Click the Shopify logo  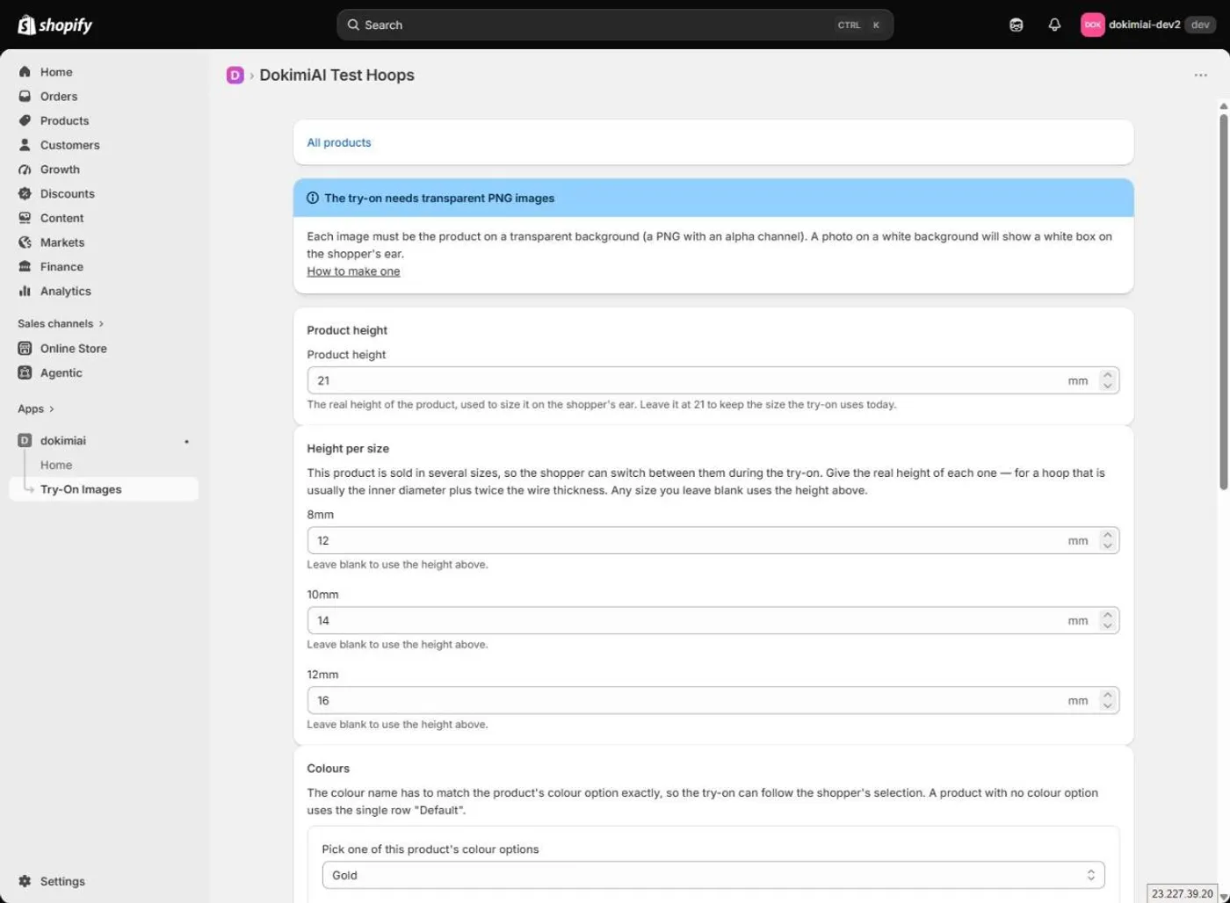coord(54,25)
